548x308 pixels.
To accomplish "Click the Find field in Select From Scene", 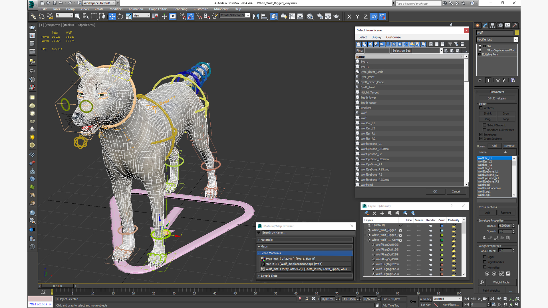I will pyautogui.click(x=377, y=50).
